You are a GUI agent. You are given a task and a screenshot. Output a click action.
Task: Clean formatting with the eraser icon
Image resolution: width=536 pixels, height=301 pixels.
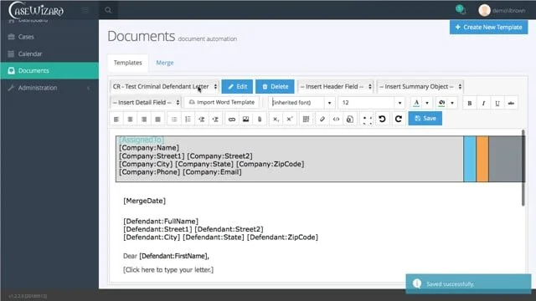[322, 119]
